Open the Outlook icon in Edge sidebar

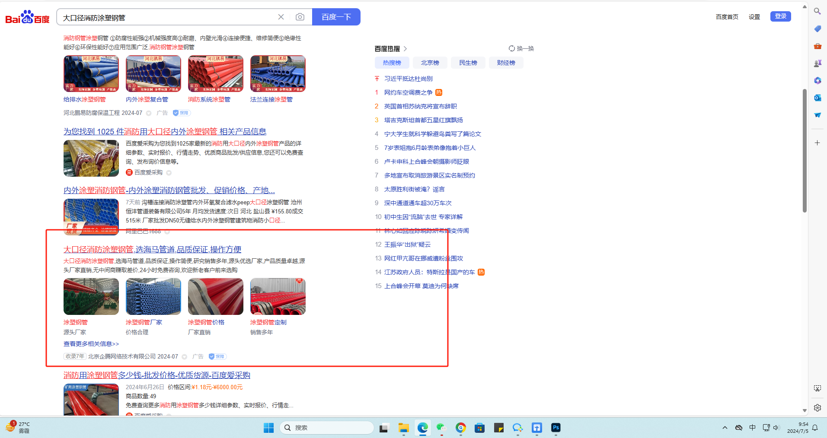[817, 98]
